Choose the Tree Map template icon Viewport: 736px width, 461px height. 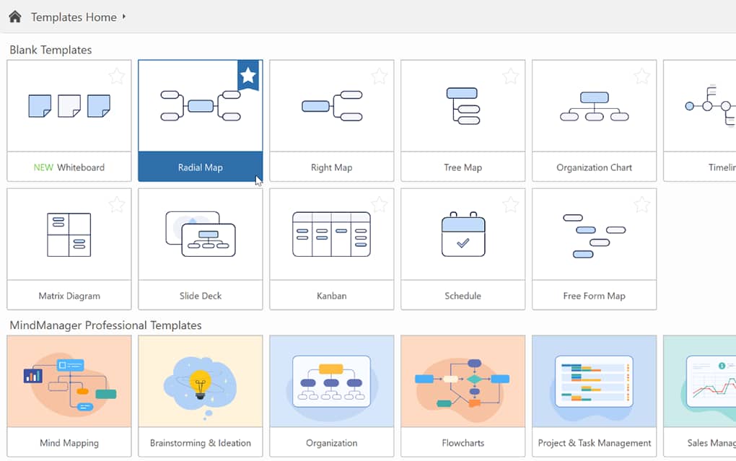point(463,106)
